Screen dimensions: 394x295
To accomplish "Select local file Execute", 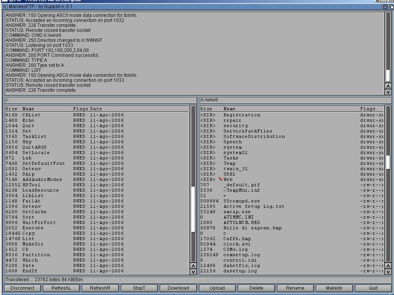I will [x=97, y=228].
